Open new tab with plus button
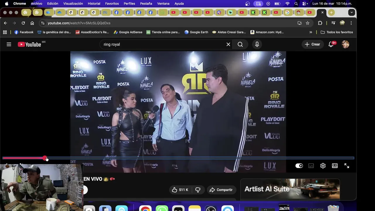375x211 pixels. click(x=331, y=12)
